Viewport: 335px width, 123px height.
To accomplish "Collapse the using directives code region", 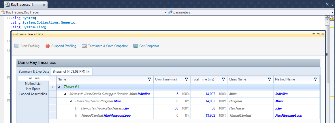I will 9,18.
